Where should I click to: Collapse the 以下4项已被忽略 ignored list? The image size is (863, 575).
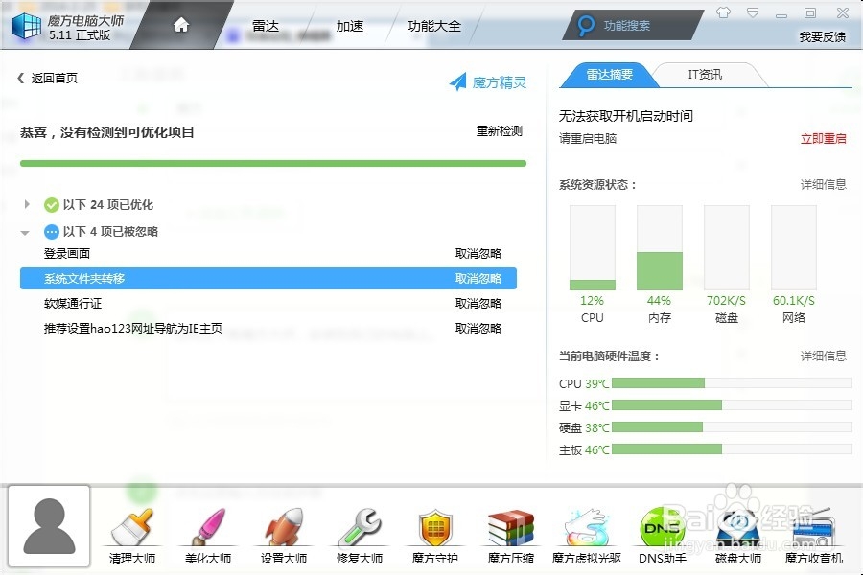26,231
